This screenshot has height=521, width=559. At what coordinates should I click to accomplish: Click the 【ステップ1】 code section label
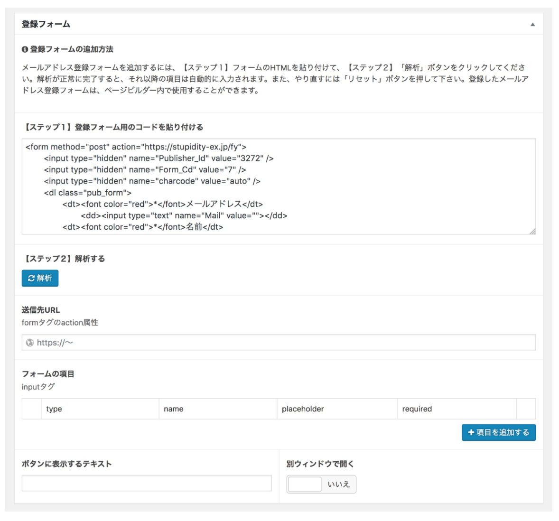(x=112, y=127)
